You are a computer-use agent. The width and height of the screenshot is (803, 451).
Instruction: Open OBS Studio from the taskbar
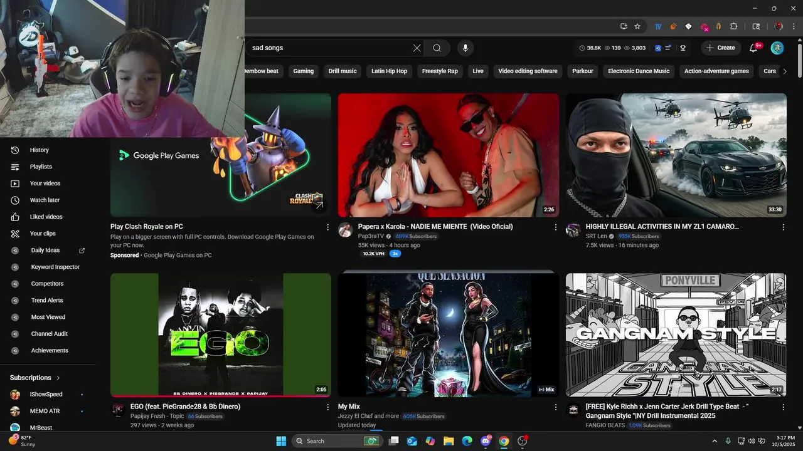coord(522,441)
